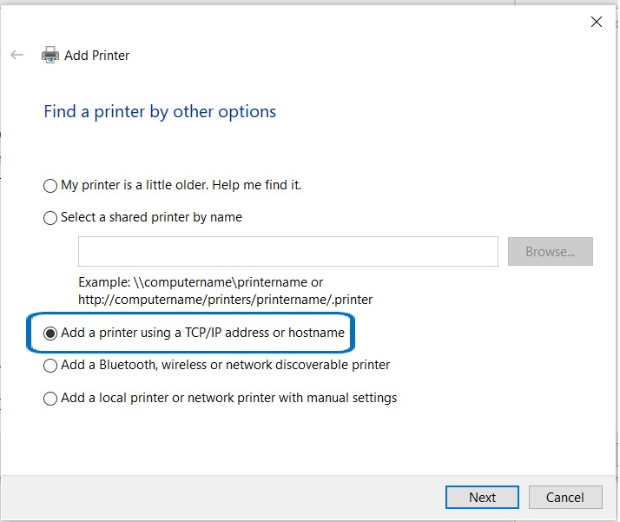Click the shared printer name text box
Viewport: 620px width, 522px height.
pyautogui.click(x=287, y=252)
